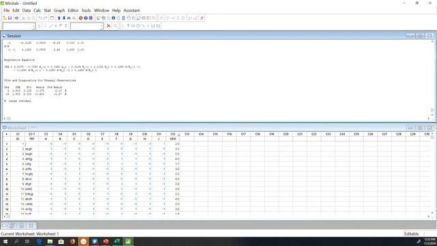Click the 'Editable' status bar indicator

coord(411,234)
